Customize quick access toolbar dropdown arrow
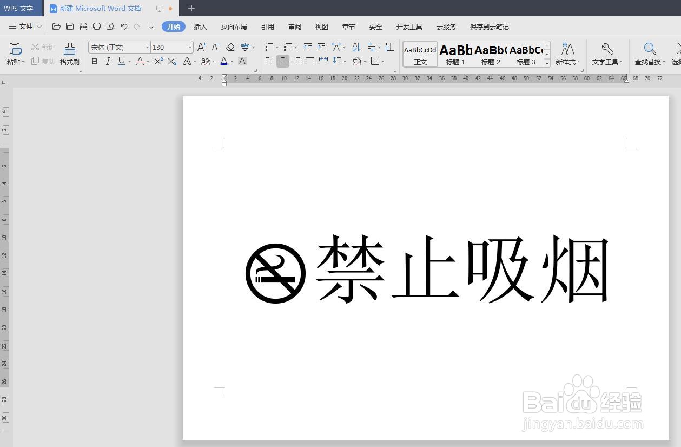The image size is (681, 447). [151, 27]
